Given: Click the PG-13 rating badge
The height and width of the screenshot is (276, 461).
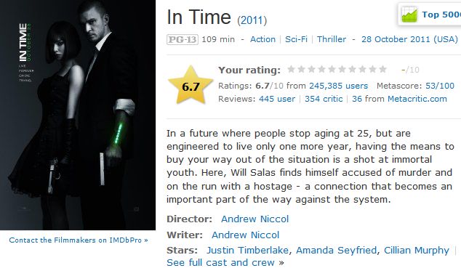Looking at the screenshot, I should [x=183, y=39].
